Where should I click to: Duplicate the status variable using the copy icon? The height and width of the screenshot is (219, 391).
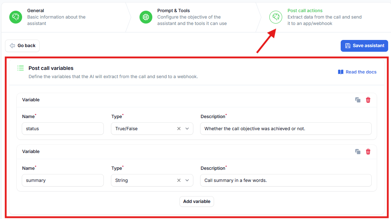click(358, 100)
